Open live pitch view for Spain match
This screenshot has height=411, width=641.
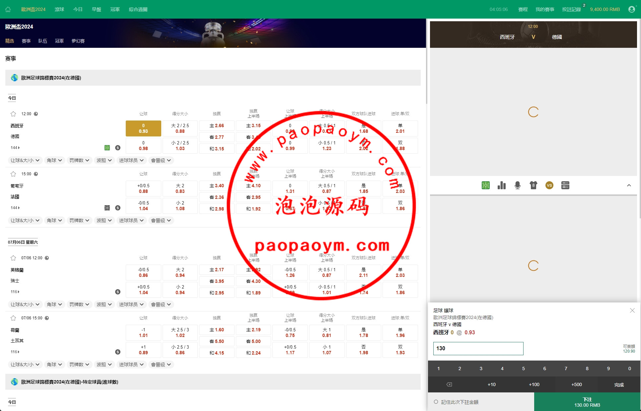[x=107, y=148]
